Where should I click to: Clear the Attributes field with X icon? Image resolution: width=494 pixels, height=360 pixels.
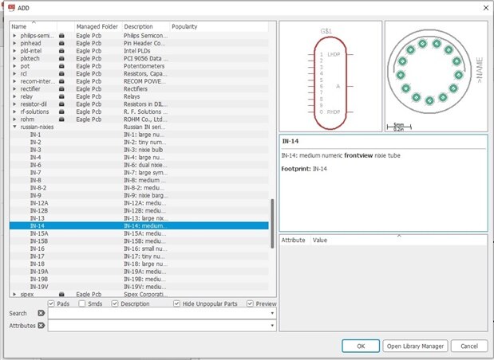coord(41,326)
